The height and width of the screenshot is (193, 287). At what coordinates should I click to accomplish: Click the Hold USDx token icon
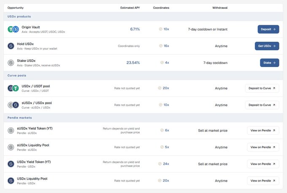click(x=11, y=46)
